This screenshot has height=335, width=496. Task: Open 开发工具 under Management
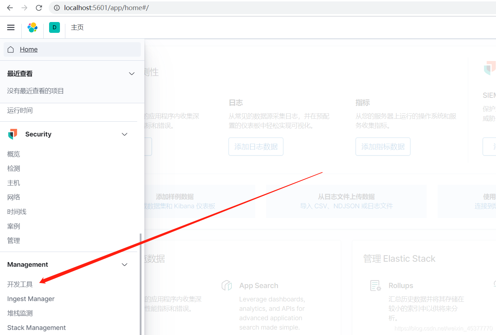(x=20, y=284)
